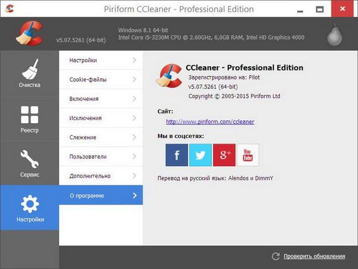Viewport: 358px width, 269px height.
Task: Select the Настройки gear section
Action: tap(29, 208)
